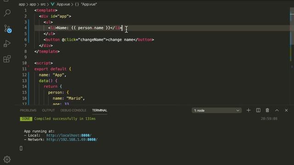Place cursor on 'changeName' in button line
Viewport: 294px width, 165px height.
(92, 40)
